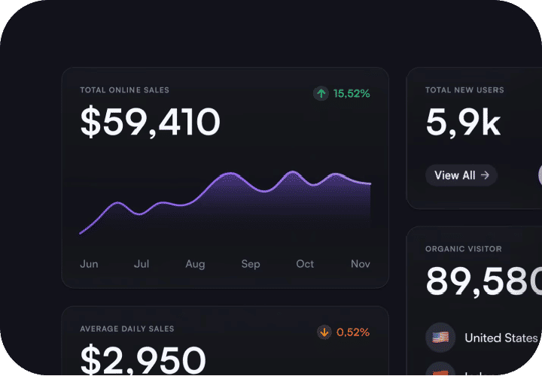Click the Average Daily Sales heading
Screen dimensions: 542x376
coord(127,329)
